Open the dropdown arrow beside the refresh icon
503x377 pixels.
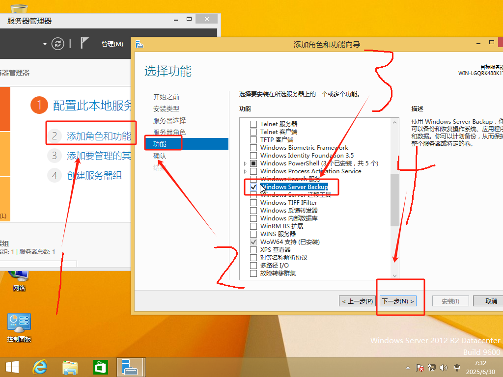45,44
